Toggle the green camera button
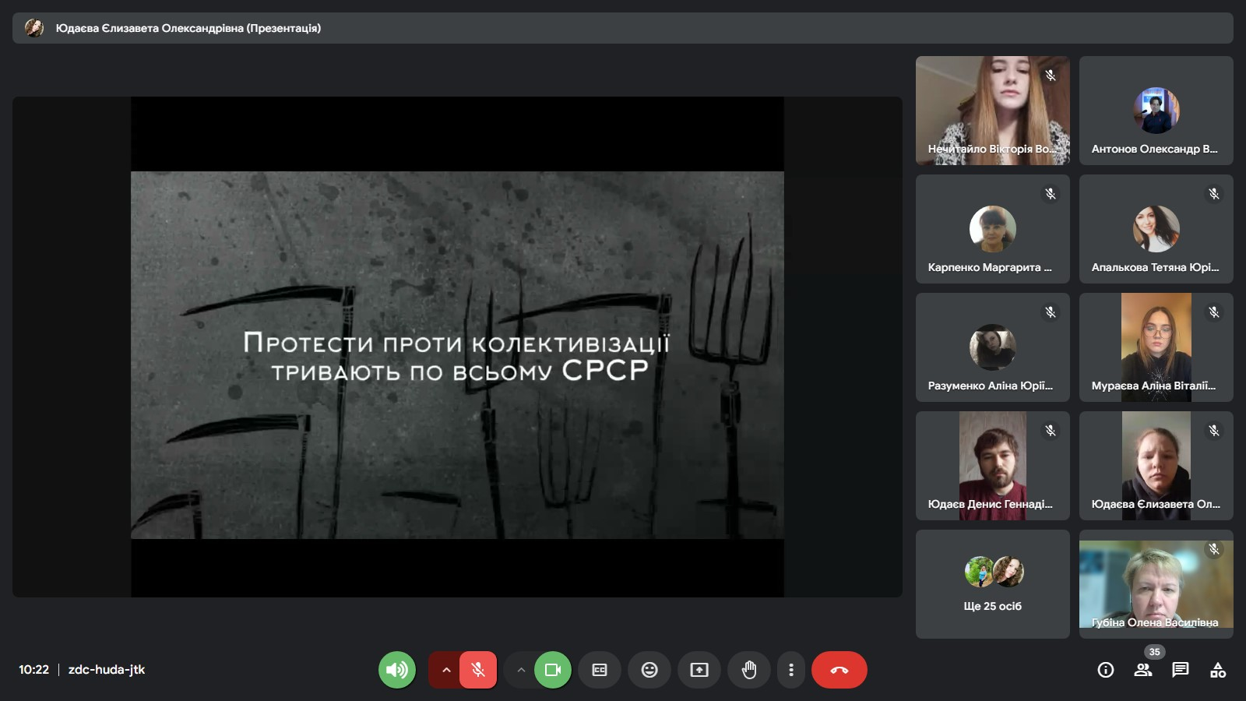This screenshot has width=1246, height=701. (553, 670)
